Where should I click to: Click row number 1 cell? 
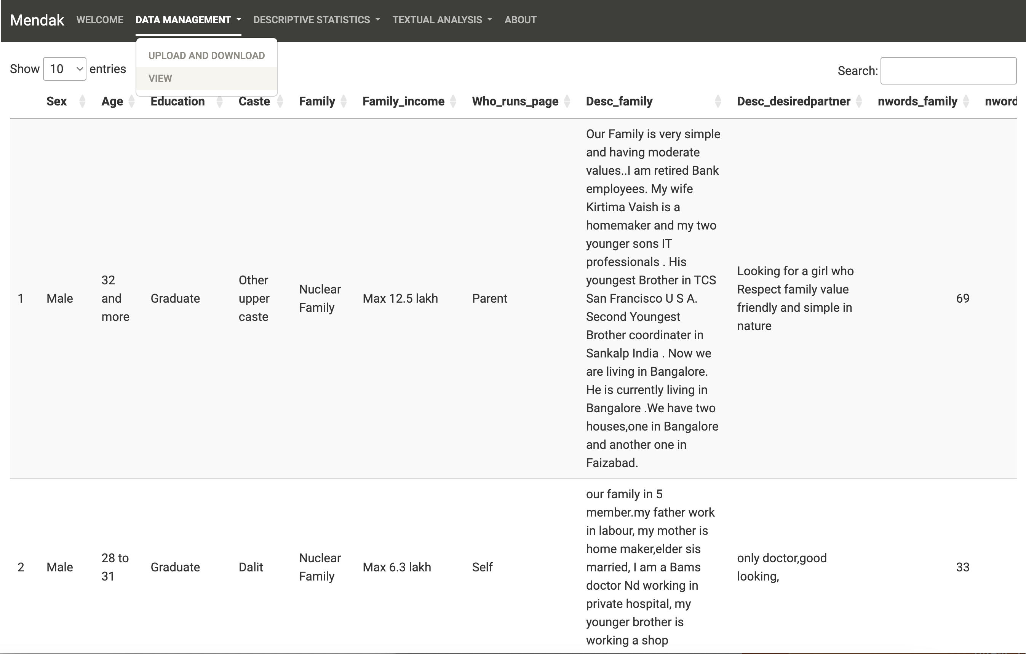coord(21,298)
